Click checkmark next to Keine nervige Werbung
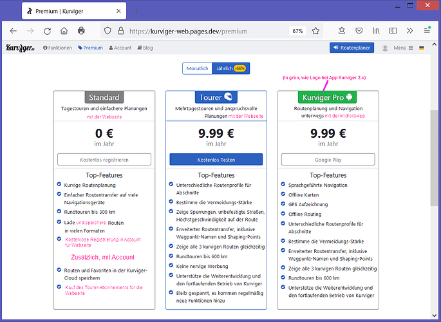Image resolution: width=441 pixels, height=322 pixels. coord(171,265)
